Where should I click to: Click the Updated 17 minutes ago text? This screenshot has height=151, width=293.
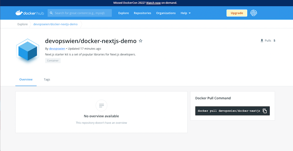[84, 49]
